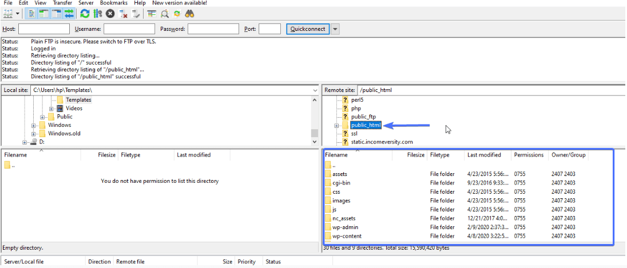Select the public_html remote folder
Screen dimensions: 627x268
366,125
